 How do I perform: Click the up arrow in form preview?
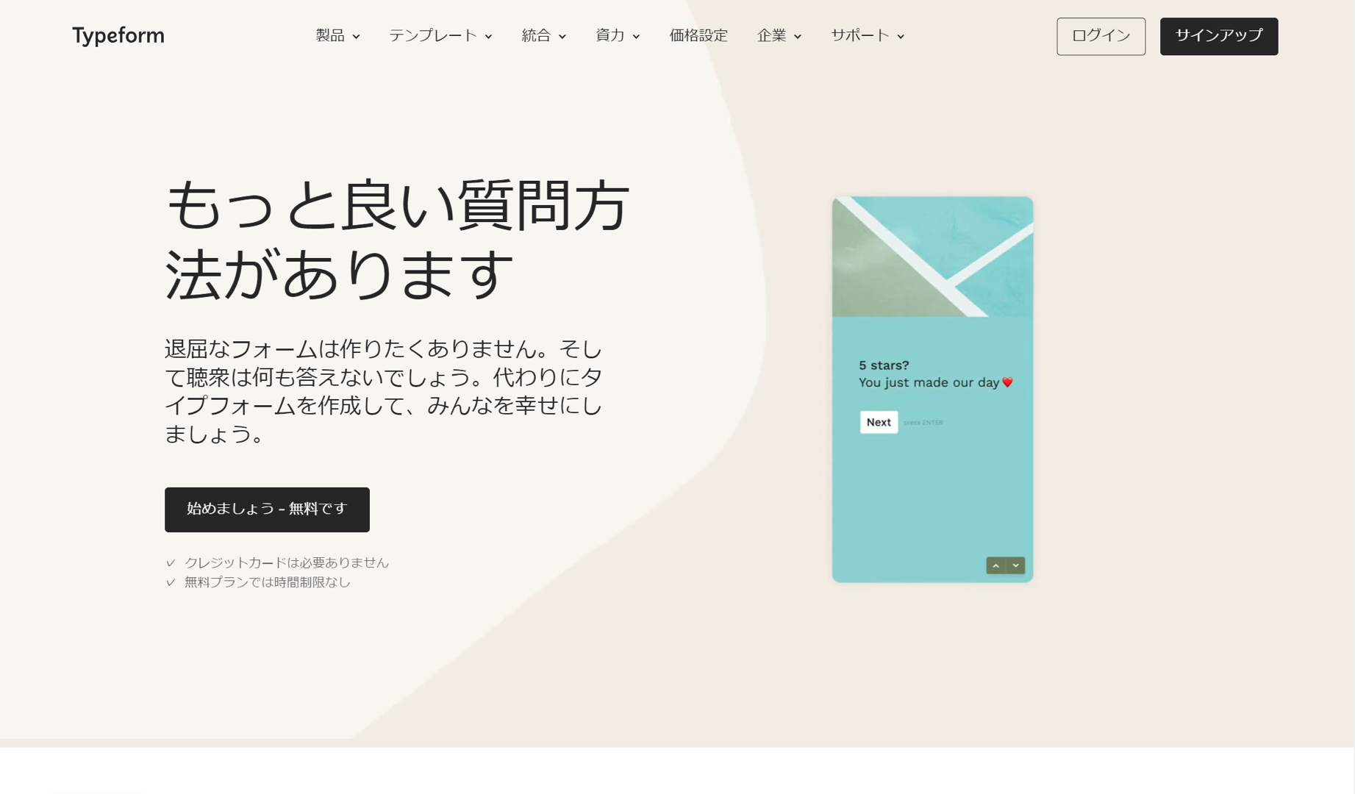pos(995,565)
